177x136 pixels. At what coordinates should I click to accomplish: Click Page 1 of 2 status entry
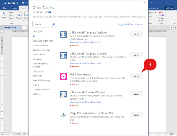5,134
